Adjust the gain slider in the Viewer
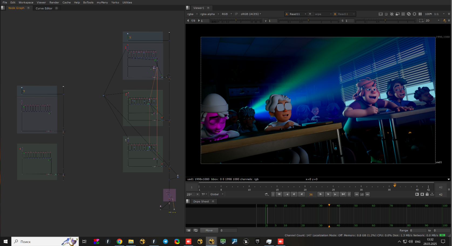The image size is (452, 246). (236, 20)
